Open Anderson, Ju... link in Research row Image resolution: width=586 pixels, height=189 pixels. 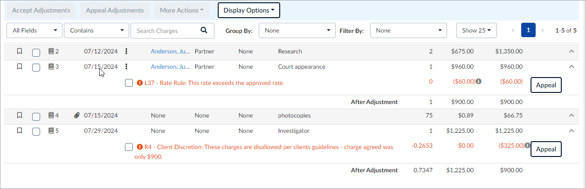point(170,52)
